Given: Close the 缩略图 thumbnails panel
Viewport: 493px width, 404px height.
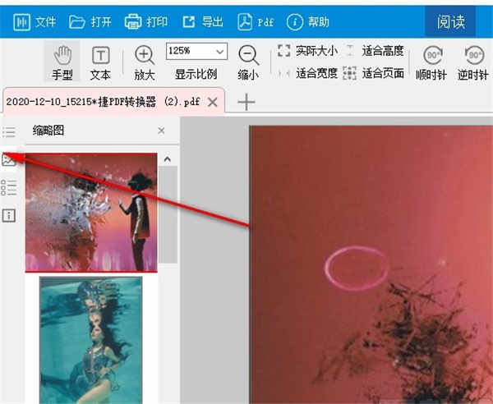Looking at the screenshot, I should tap(161, 131).
